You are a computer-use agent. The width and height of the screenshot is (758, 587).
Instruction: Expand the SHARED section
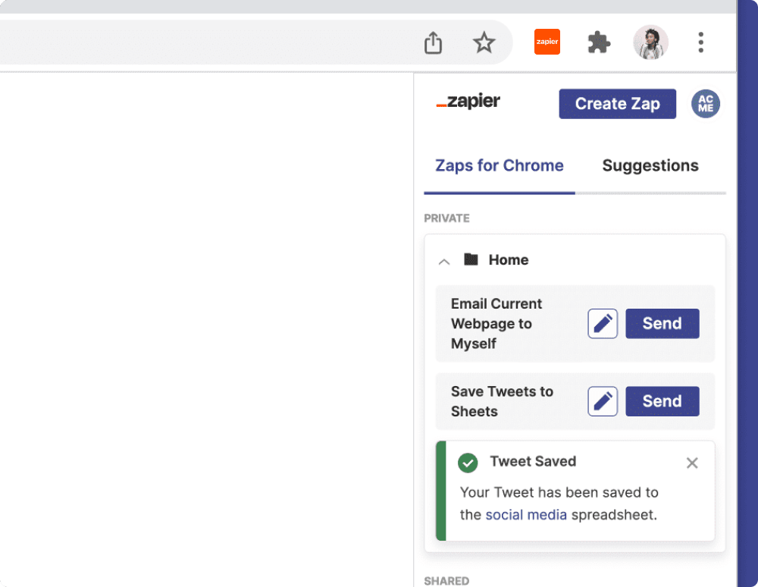point(446,580)
